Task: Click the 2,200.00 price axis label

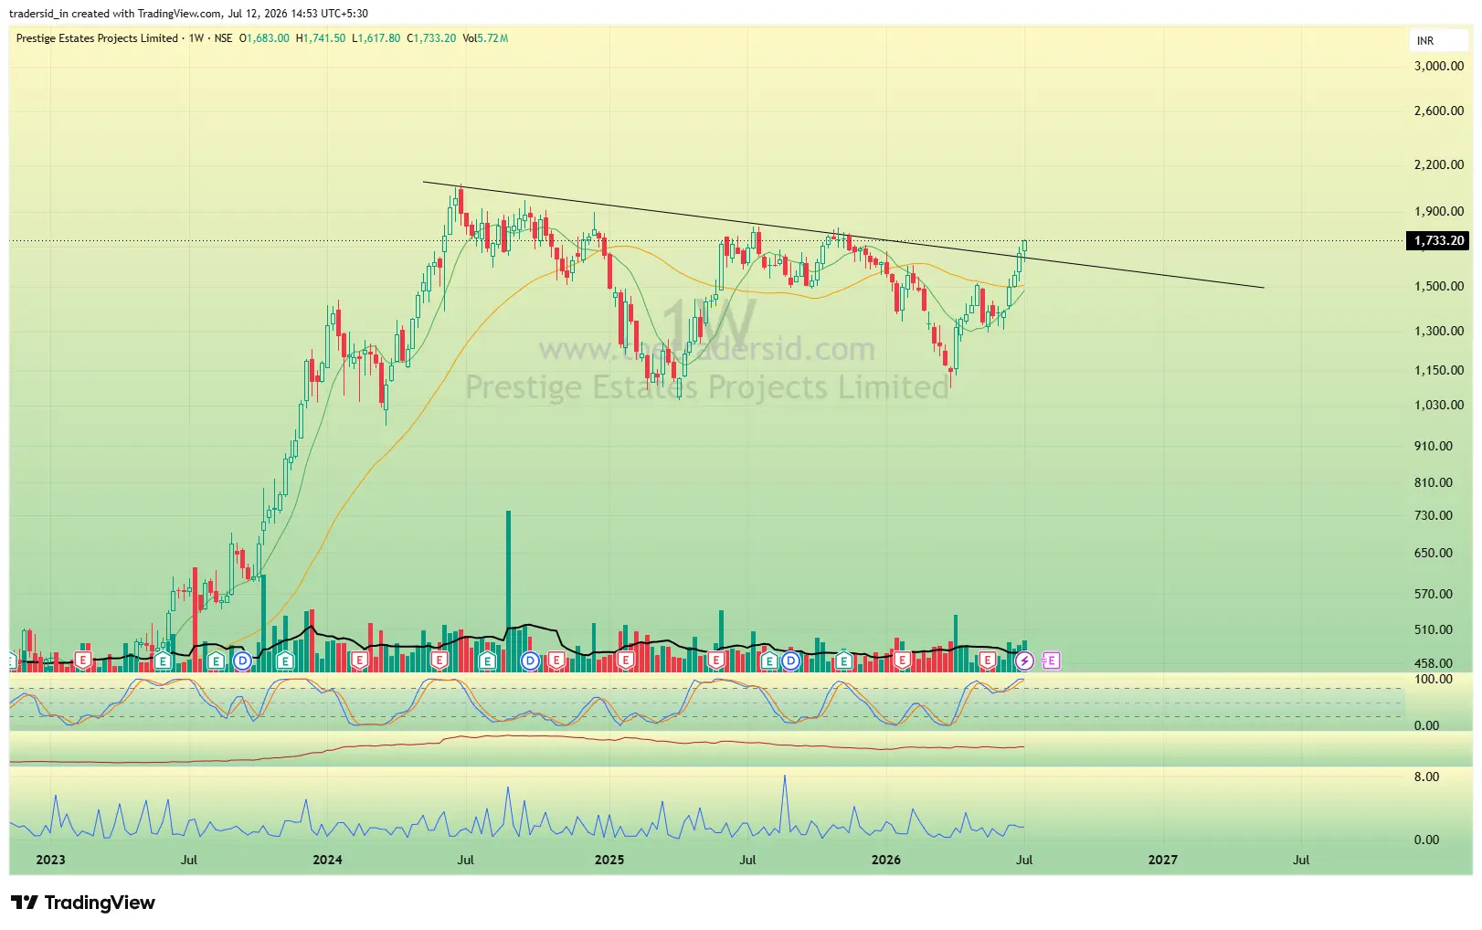Action: (x=1438, y=164)
